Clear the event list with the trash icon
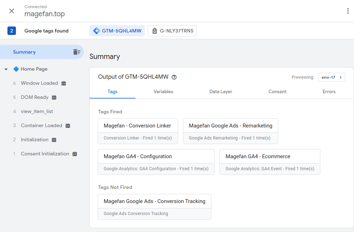The height and width of the screenshot is (232, 354). point(77,52)
